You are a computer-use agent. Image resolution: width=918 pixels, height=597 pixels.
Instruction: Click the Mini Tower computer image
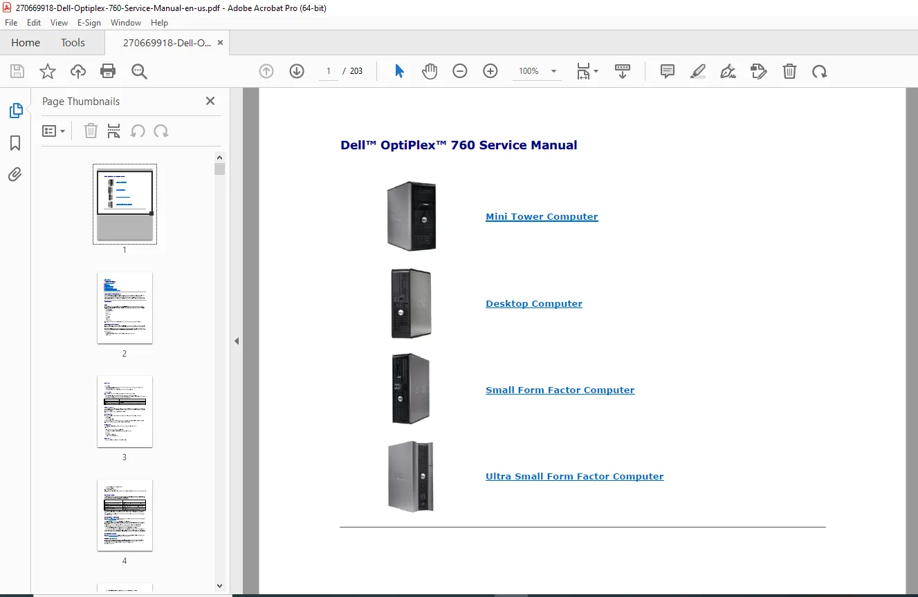click(x=412, y=216)
